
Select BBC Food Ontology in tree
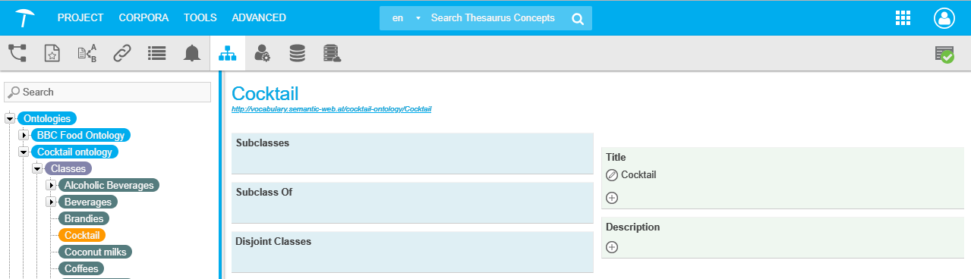point(81,135)
